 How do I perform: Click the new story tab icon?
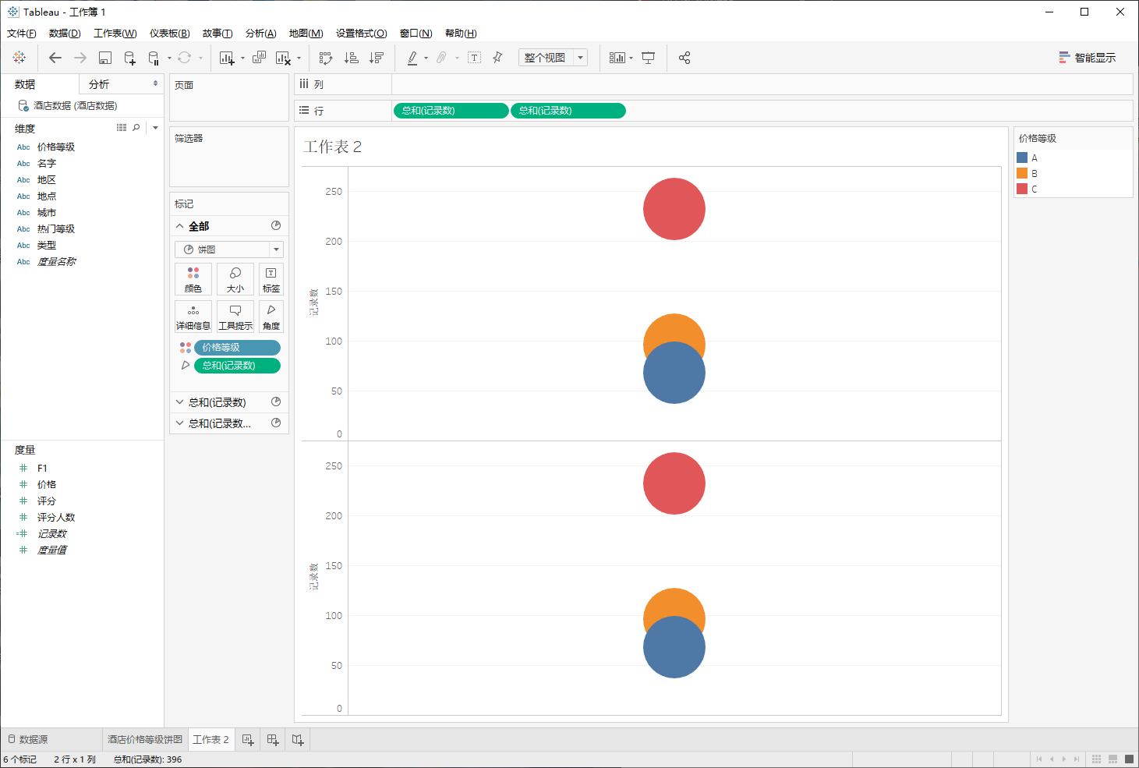[x=298, y=740]
